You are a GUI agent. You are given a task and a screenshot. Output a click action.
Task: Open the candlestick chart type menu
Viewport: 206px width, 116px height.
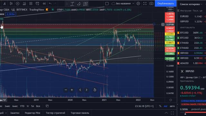pyautogui.click(x=11, y=4)
